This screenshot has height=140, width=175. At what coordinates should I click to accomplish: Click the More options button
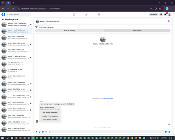pyautogui.click(x=137, y=30)
